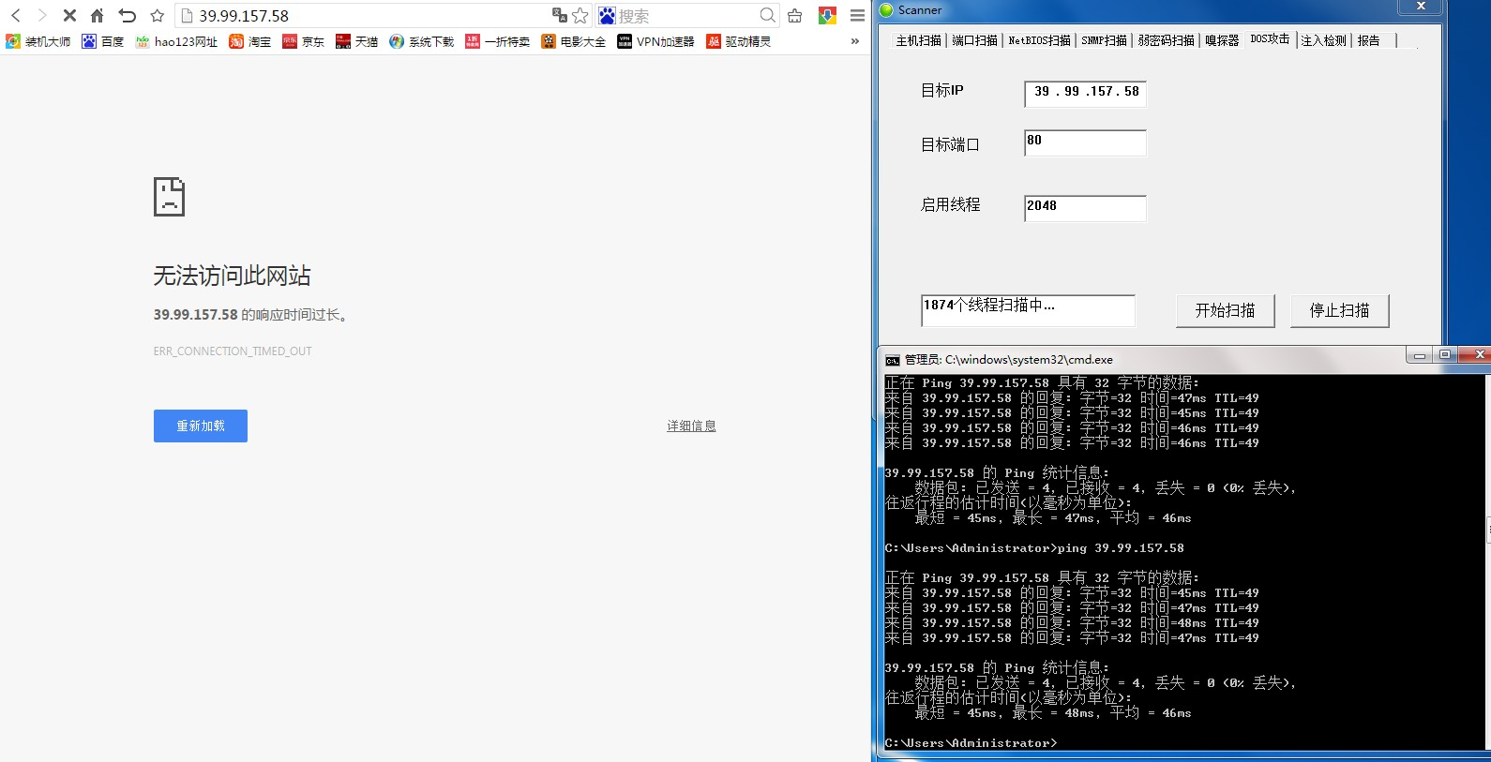Screen dimensions: 1491x762
Task: Minimize the cmd.exe window
Action: (x=1419, y=354)
